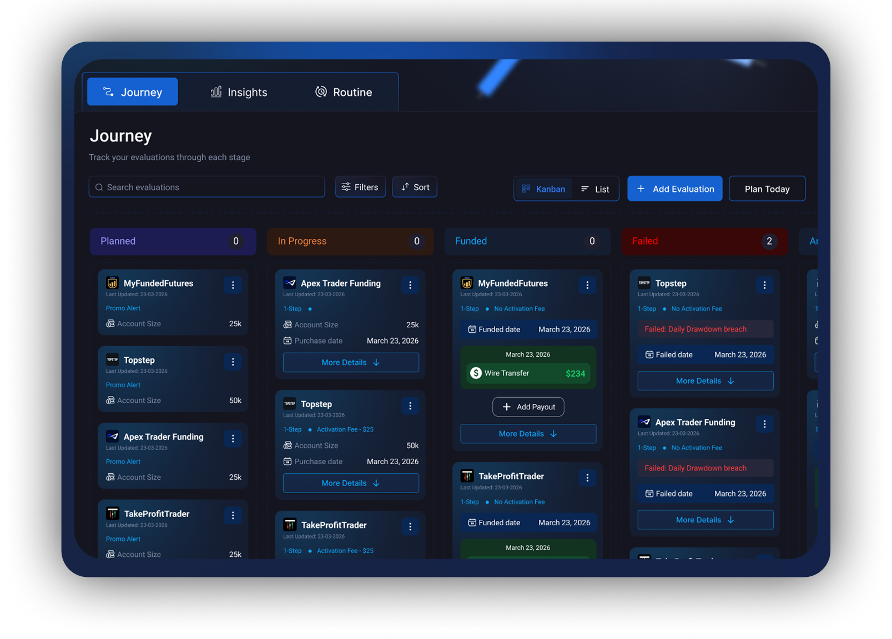
Task: Open menu on Planned TakeProfitTrader card
Action: pyautogui.click(x=233, y=515)
